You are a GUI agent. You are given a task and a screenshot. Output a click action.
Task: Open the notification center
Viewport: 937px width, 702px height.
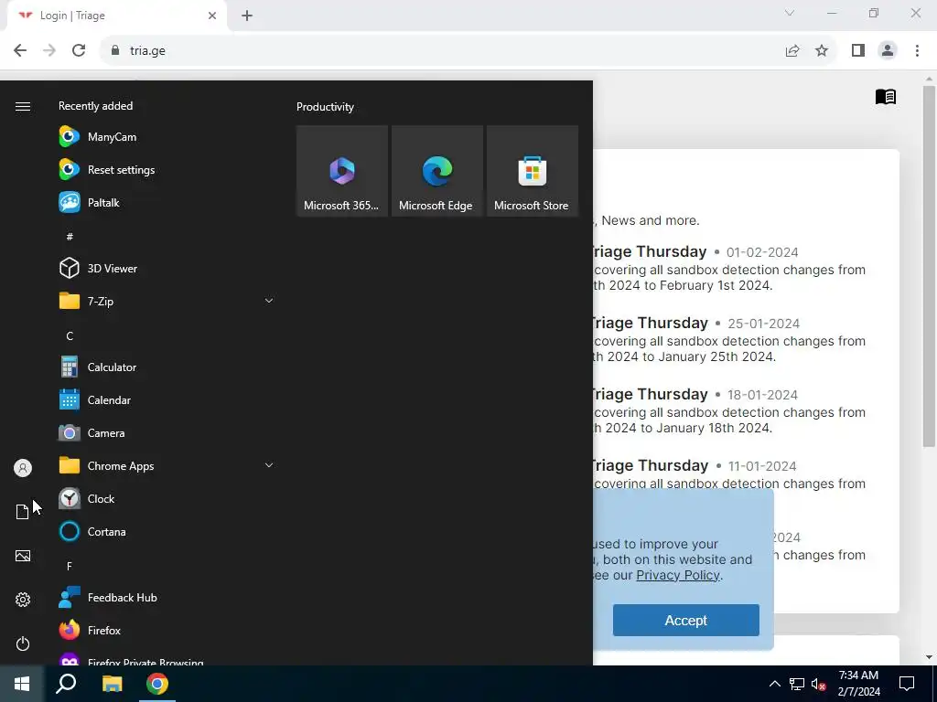click(907, 684)
